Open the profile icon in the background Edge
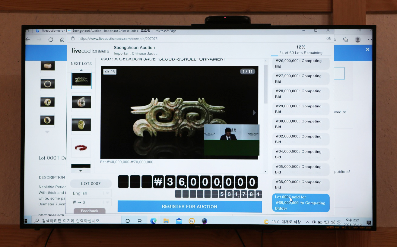The image size is (397, 247). (358, 40)
